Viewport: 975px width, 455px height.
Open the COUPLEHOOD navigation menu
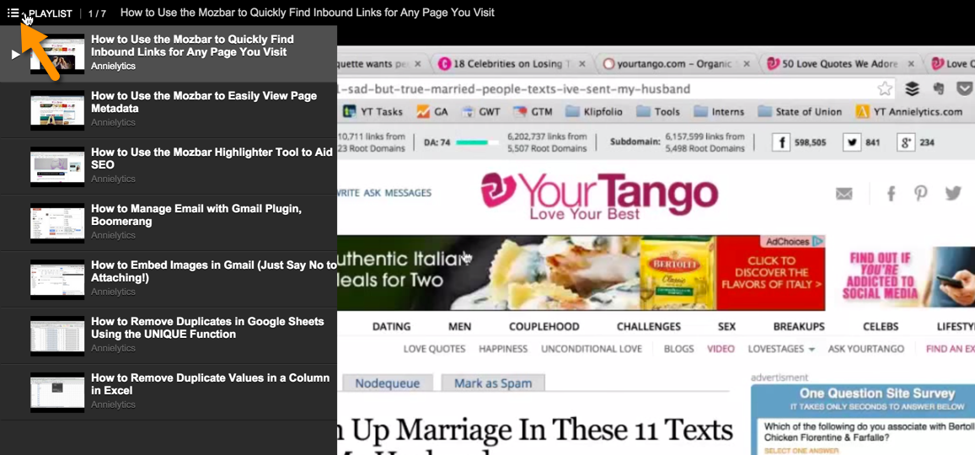click(544, 326)
